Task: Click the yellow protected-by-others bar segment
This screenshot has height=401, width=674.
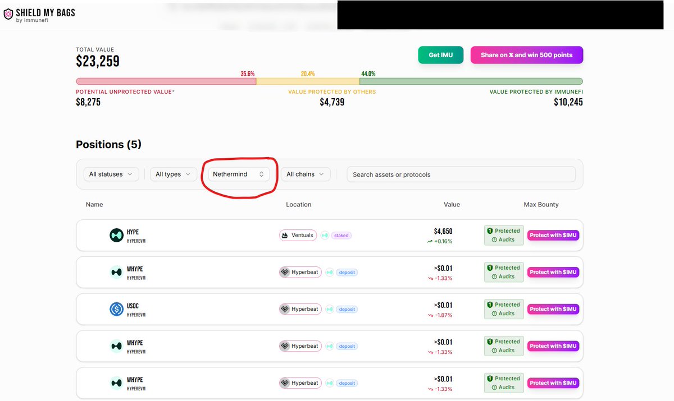Action: 308,81
